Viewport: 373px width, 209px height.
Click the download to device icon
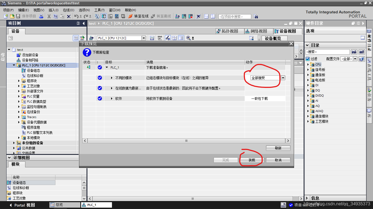103,16
